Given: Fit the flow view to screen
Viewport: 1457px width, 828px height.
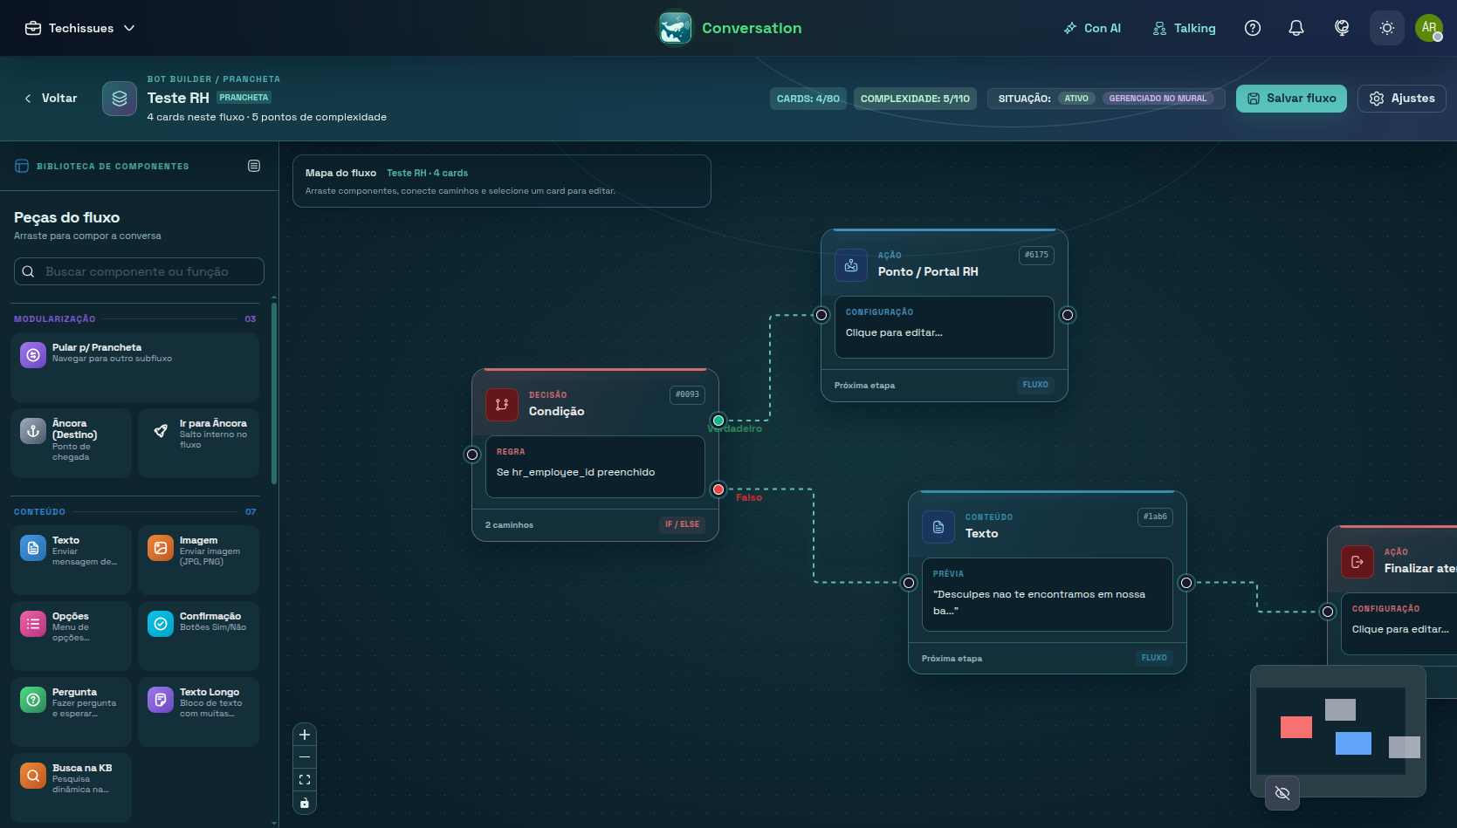Looking at the screenshot, I should tap(305, 780).
